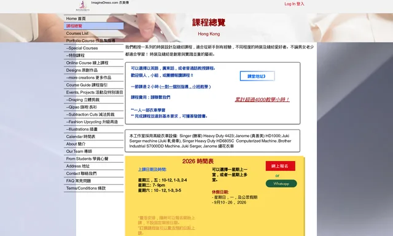The height and width of the screenshot is (236, 393).
Task: Open --Draping 立體剪裁 page
Action: click(x=93, y=100)
